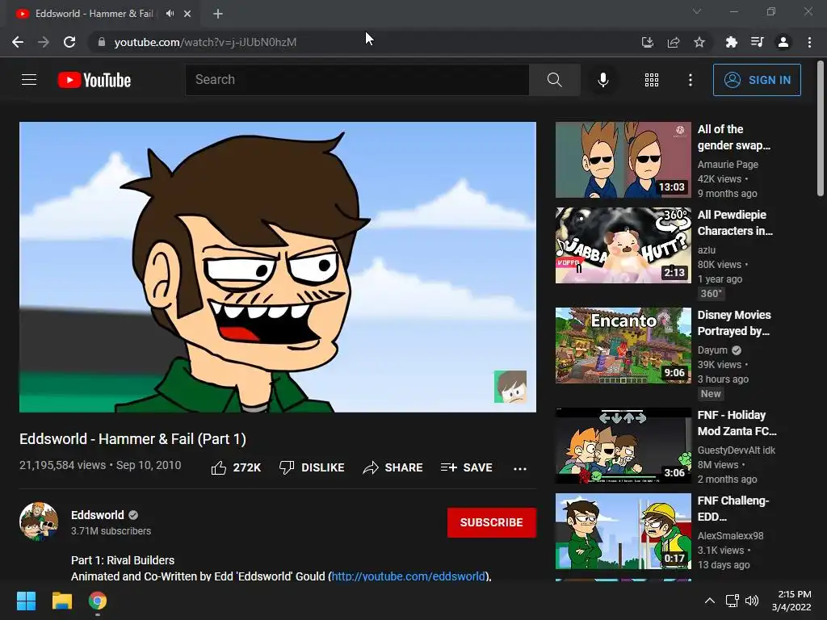Click the GuestyDevvAlt idk channel name

(737, 450)
